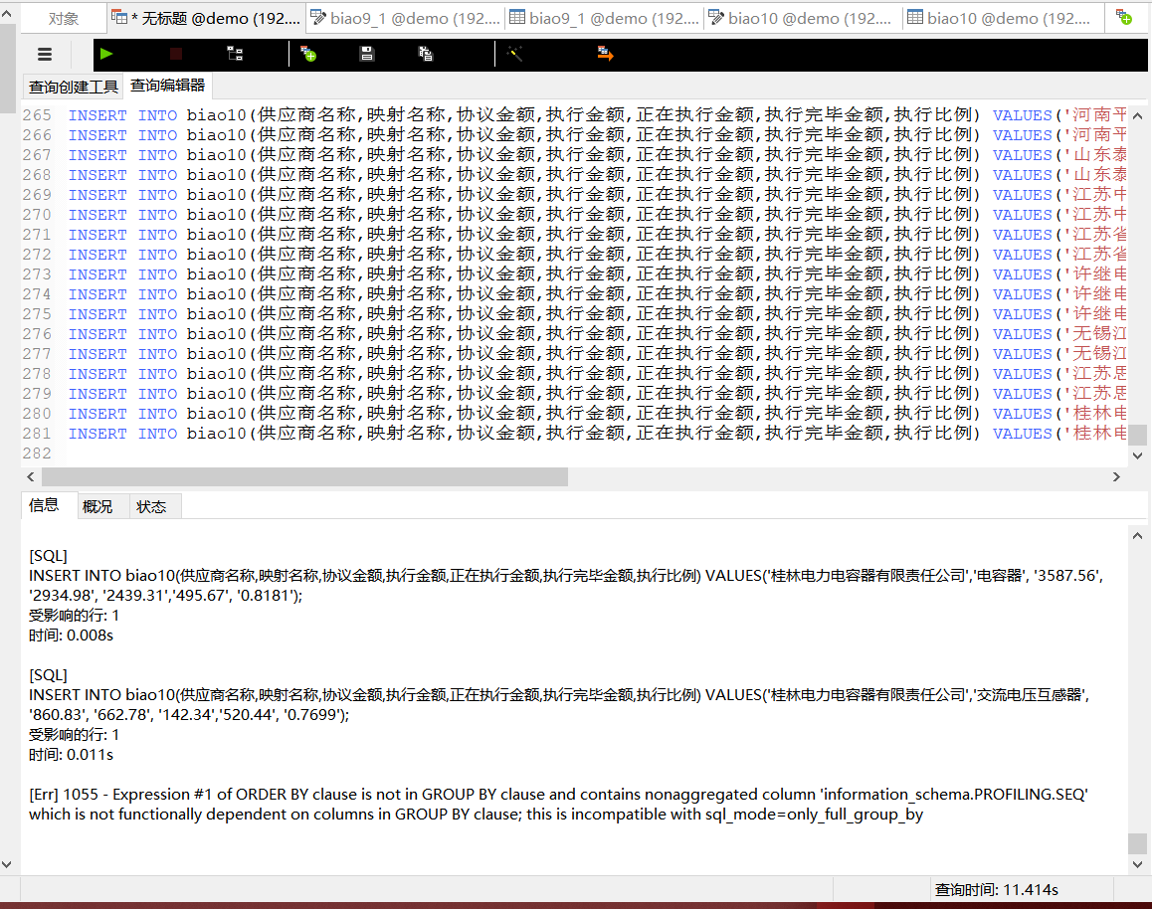
Task: Click '协议金额' on line 275
Action: click(x=495, y=313)
